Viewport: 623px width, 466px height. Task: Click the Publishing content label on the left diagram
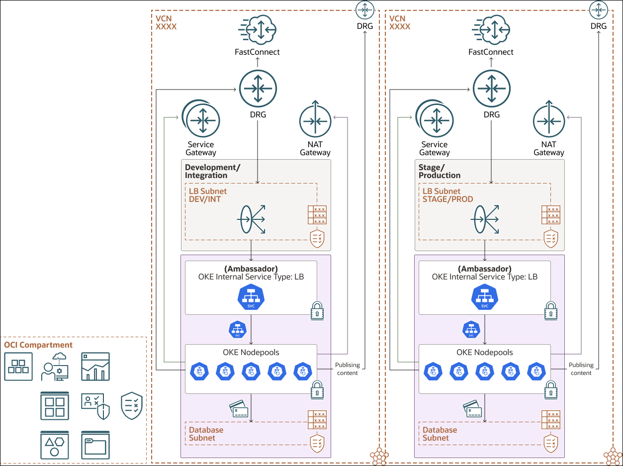(348, 369)
